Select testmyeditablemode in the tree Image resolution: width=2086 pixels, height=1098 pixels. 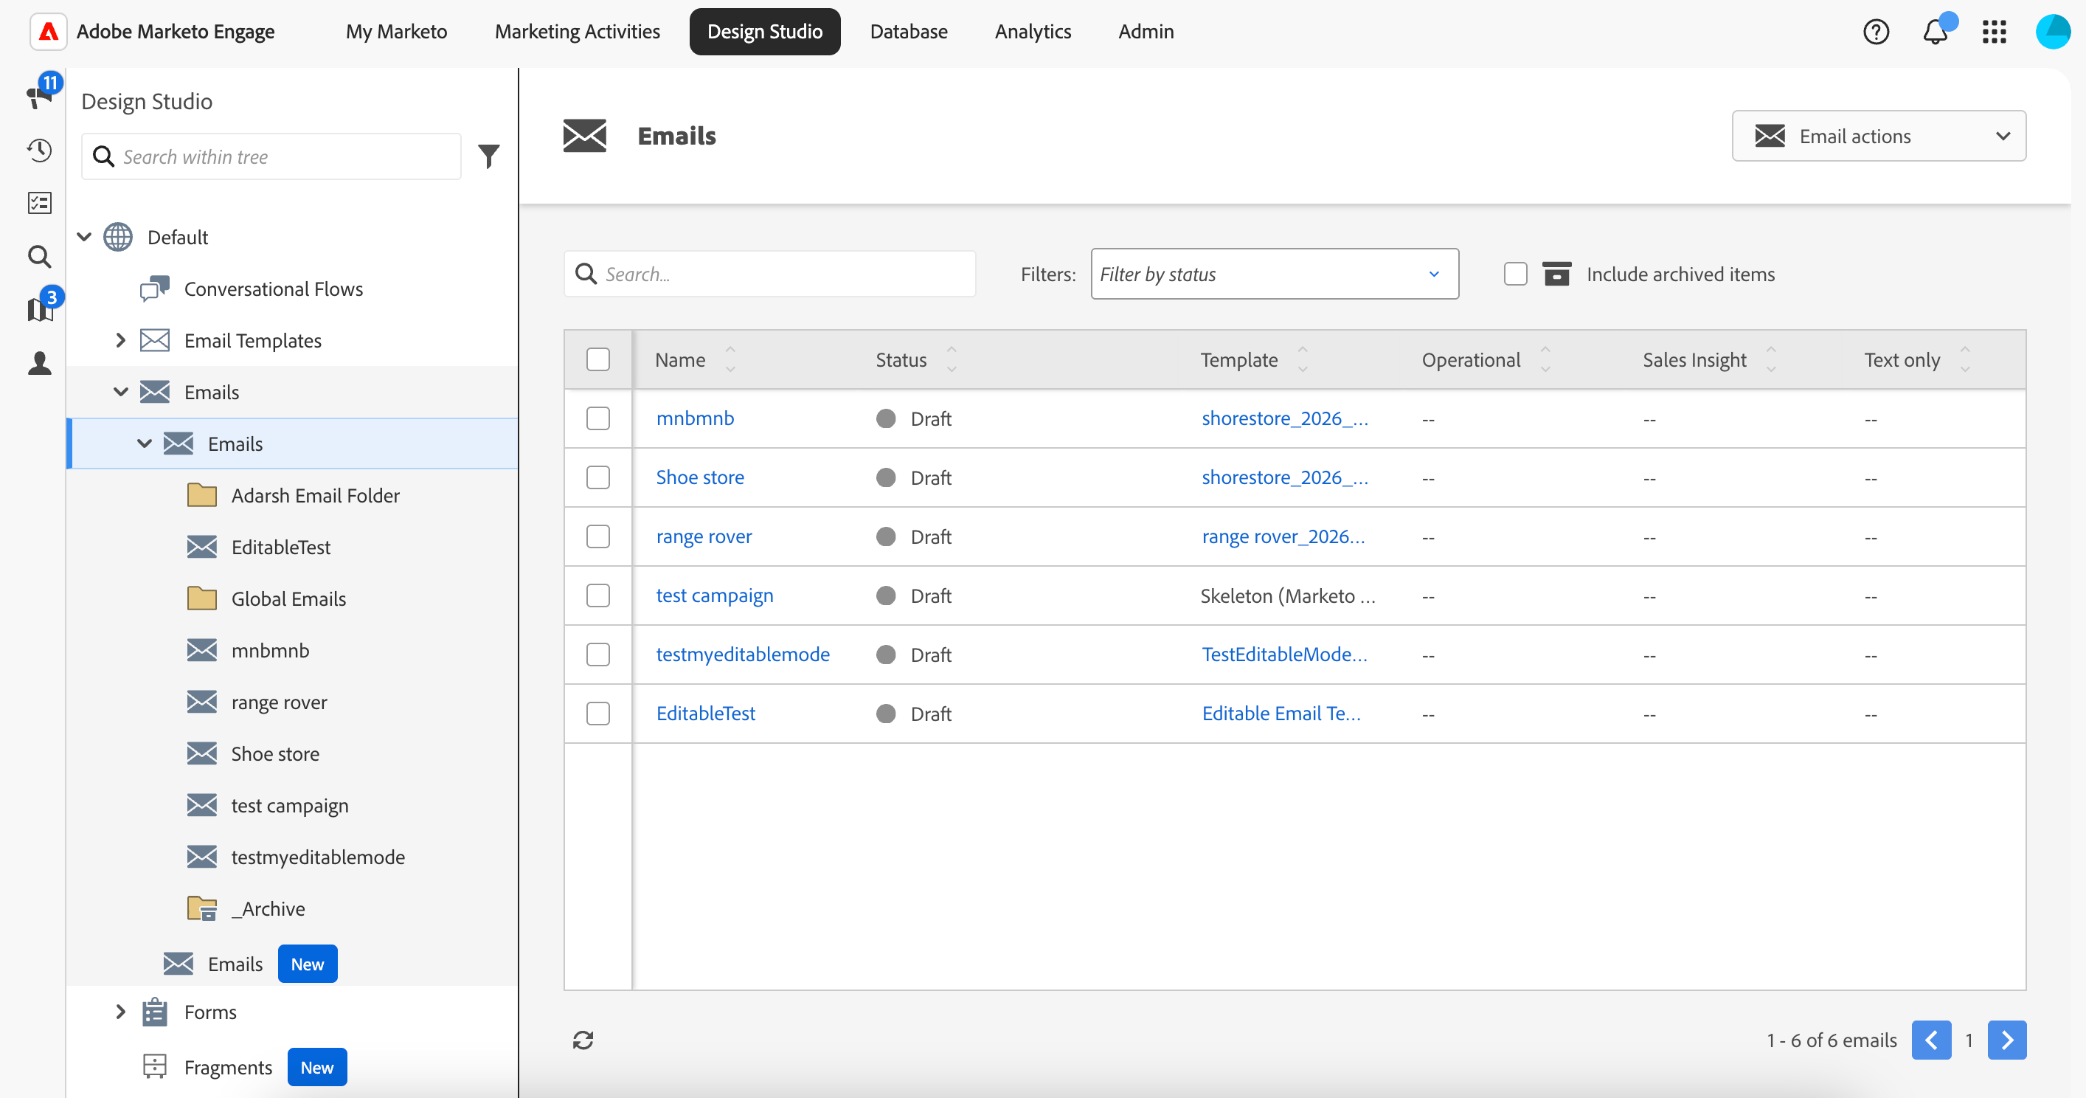pos(317,857)
